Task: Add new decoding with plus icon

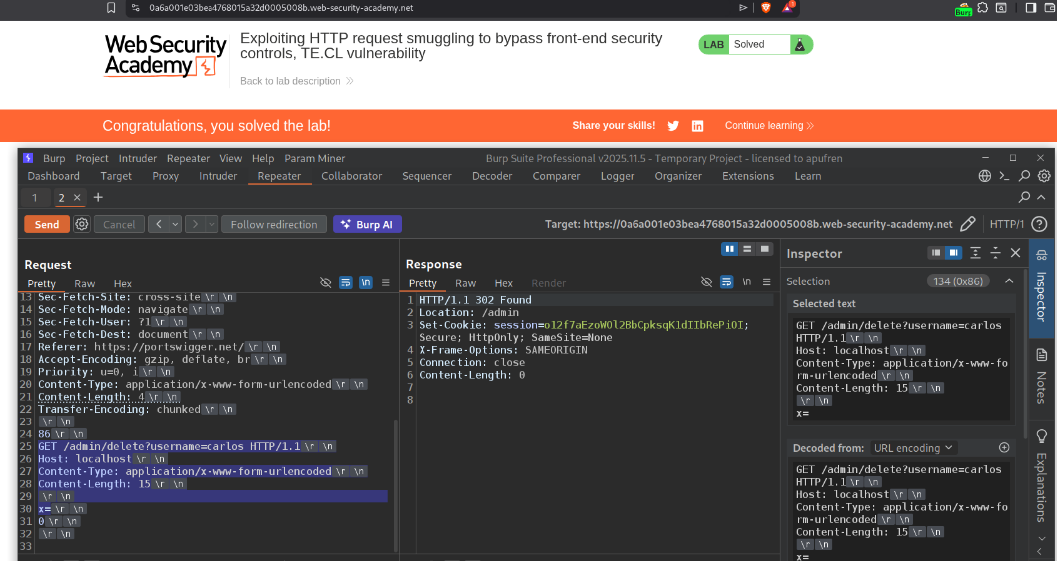Action: [x=1004, y=448]
